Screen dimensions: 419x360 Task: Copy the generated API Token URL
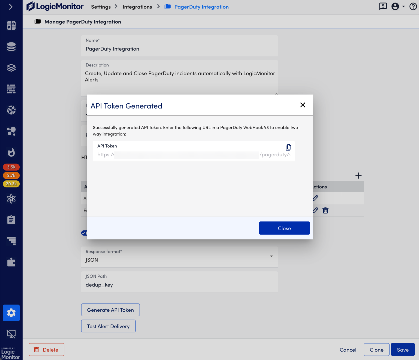288,147
